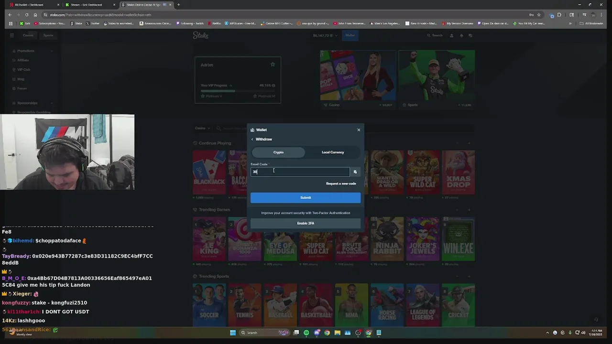
Task: Open the taskbar clock and date
Action: [x=595, y=333]
